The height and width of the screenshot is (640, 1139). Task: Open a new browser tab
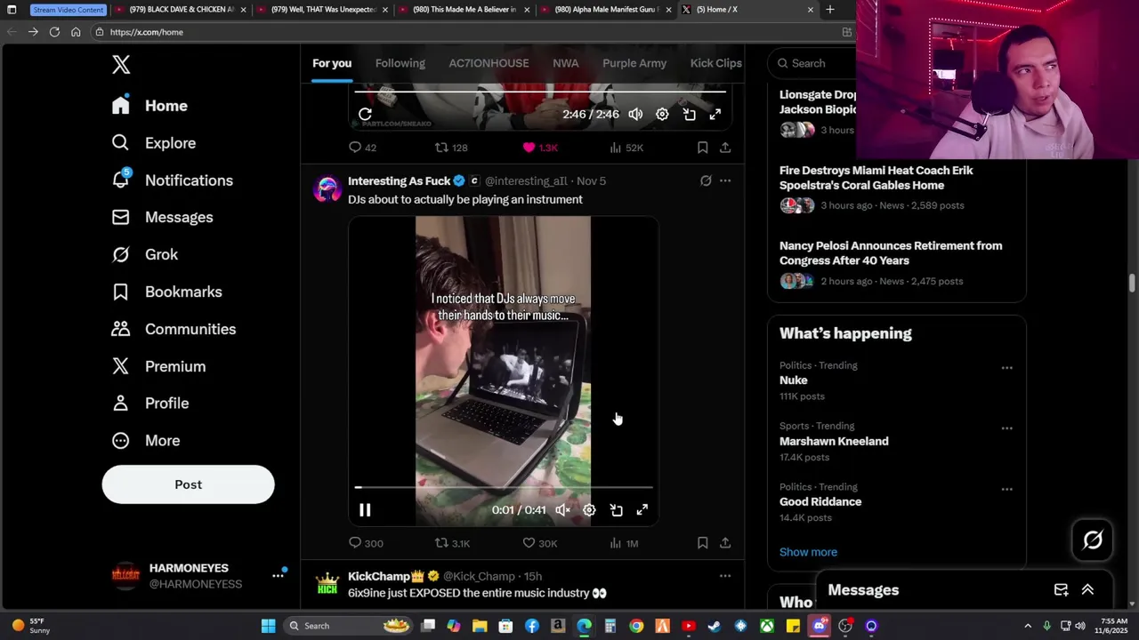coord(829,9)
